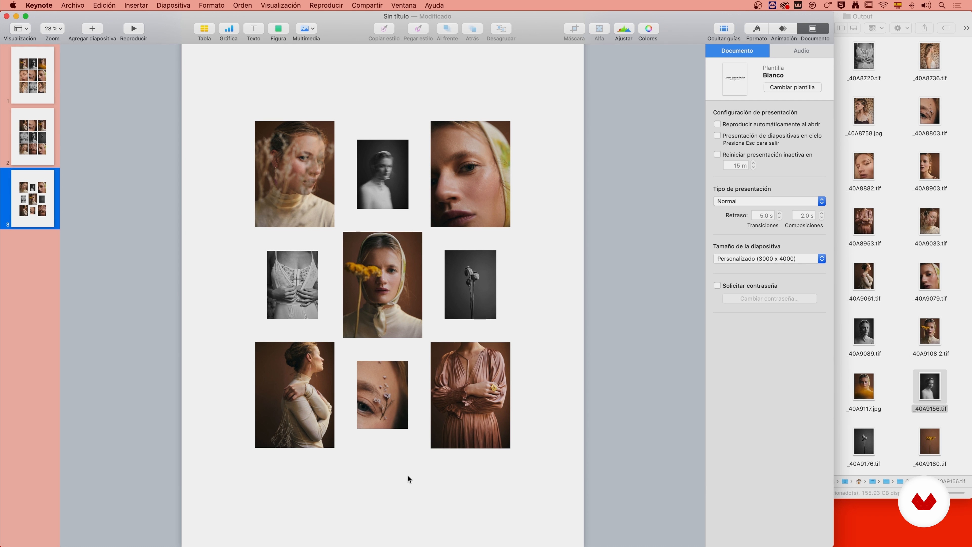Click the Tabla toolbar icon
Image resolution: width=972 pixels, height=547 pixels.
(204, 29)
